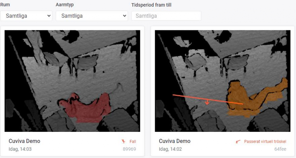The image size is (296, 158).
Task: Click the red highlighted fallen person region
Action: (87, 109)
